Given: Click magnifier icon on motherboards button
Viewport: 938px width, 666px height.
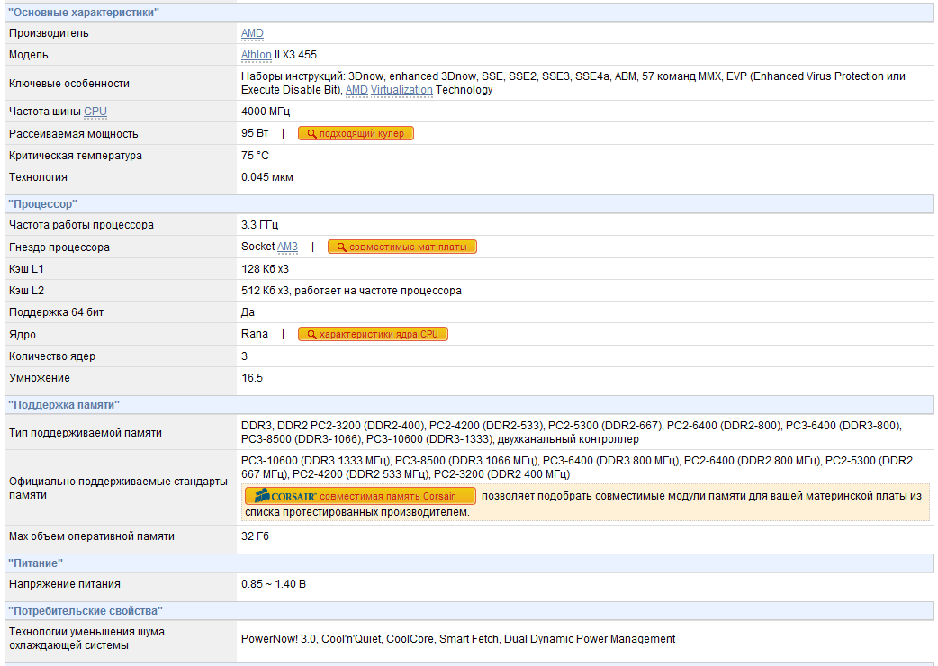Looking at the screenshot, I should click(341, 247).
